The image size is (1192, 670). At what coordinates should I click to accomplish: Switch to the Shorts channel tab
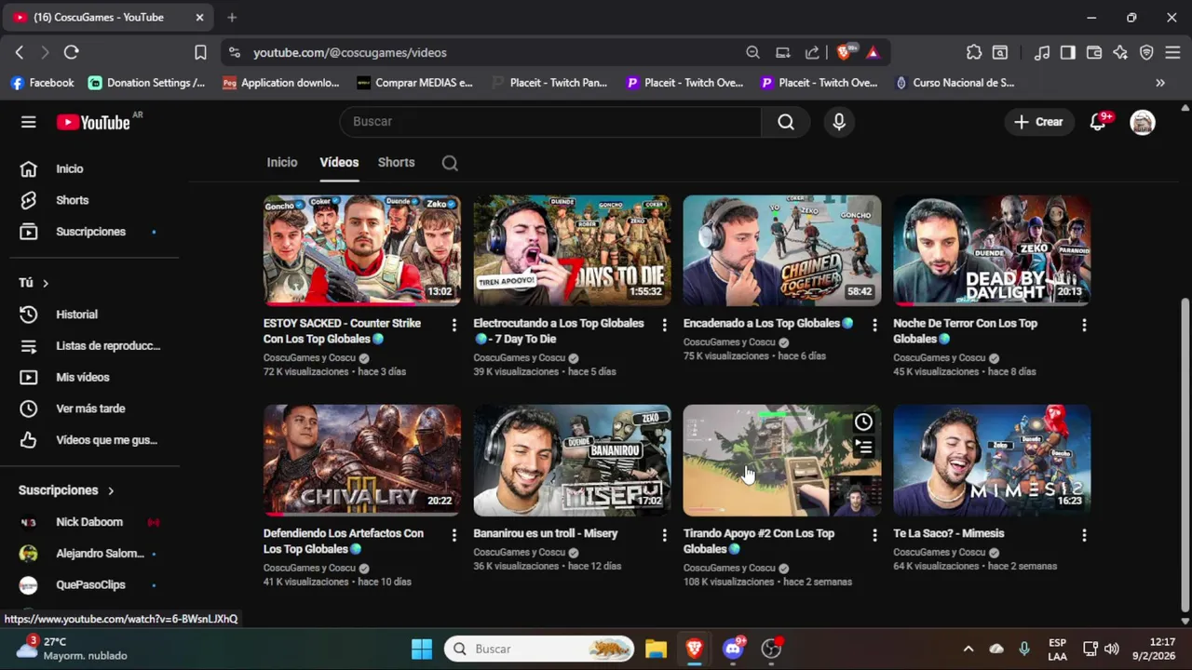point(396,162)
